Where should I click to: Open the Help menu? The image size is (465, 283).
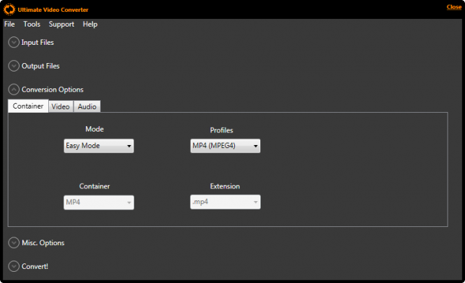pyautogui.click(x=90, y=24)
